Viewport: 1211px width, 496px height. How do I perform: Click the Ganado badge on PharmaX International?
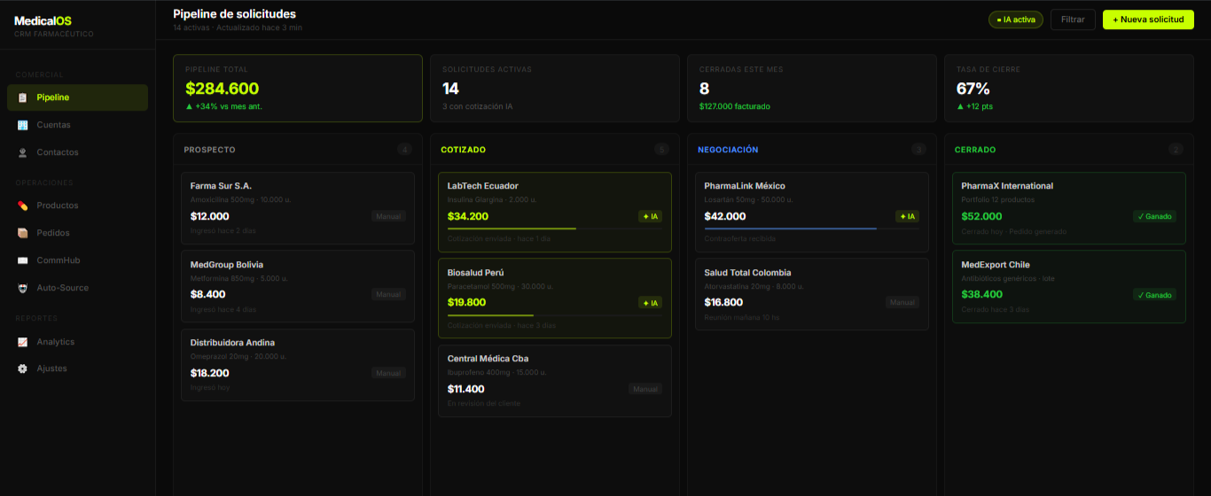[1155, 216]
